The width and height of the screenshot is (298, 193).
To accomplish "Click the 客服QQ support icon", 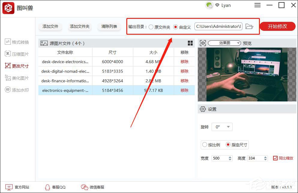I will [47, 187].
